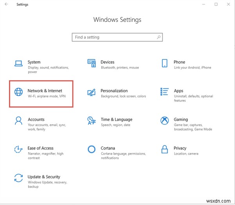Click 'Speech, region, date' description

tap(116, 125)
